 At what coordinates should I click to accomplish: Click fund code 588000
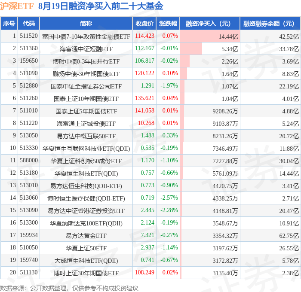pos(29,161)
